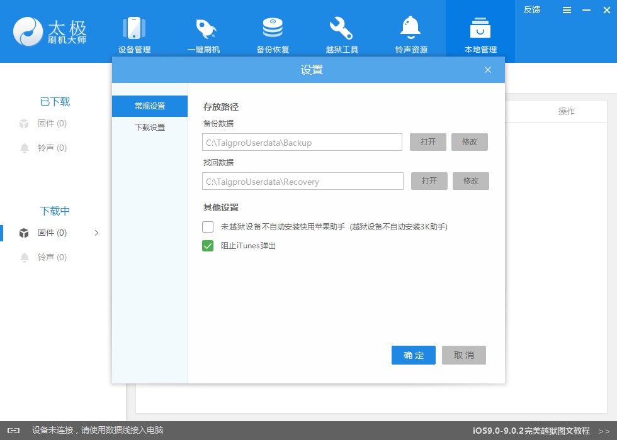Click 设备未连接 status message
Screen dimensions: 617x440
98,430
